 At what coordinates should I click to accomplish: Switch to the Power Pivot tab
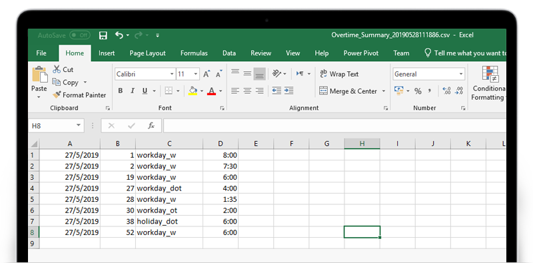coord(361,53)
